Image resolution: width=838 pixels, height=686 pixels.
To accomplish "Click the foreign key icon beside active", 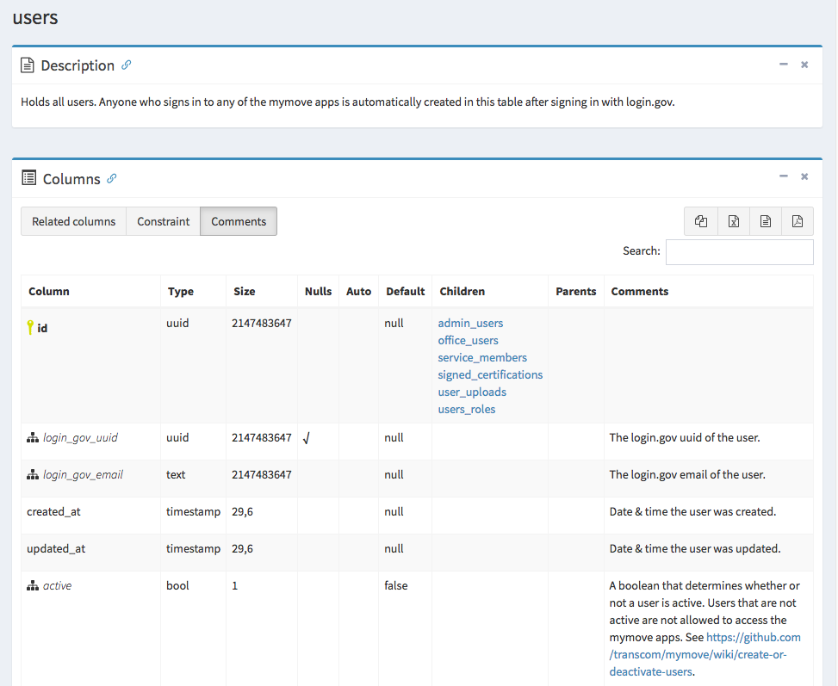I will 33,584.
